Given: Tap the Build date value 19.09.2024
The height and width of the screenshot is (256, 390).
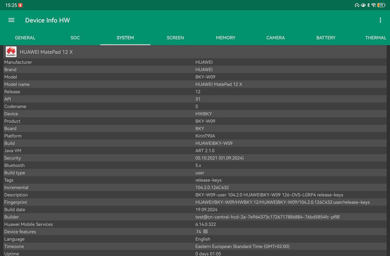Looking at the screenshot, I should (206, 210).
